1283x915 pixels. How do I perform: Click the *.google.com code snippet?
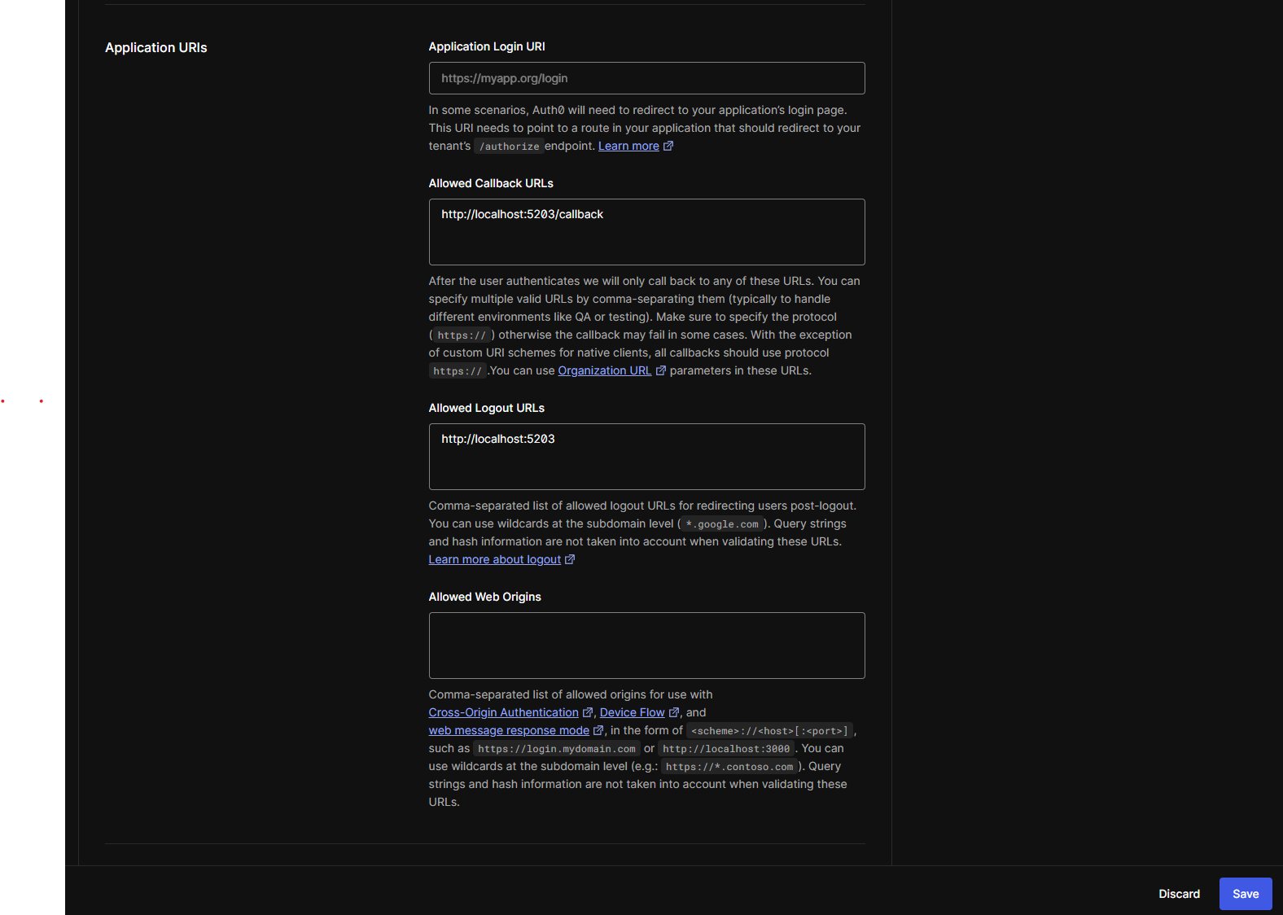click(x=722, y=524)
